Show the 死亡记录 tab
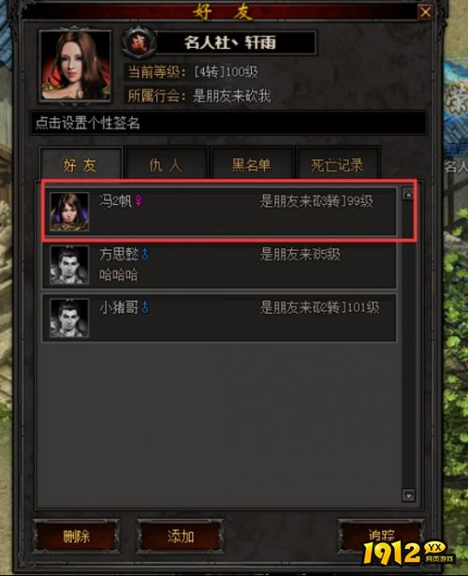 coord(337,164)
